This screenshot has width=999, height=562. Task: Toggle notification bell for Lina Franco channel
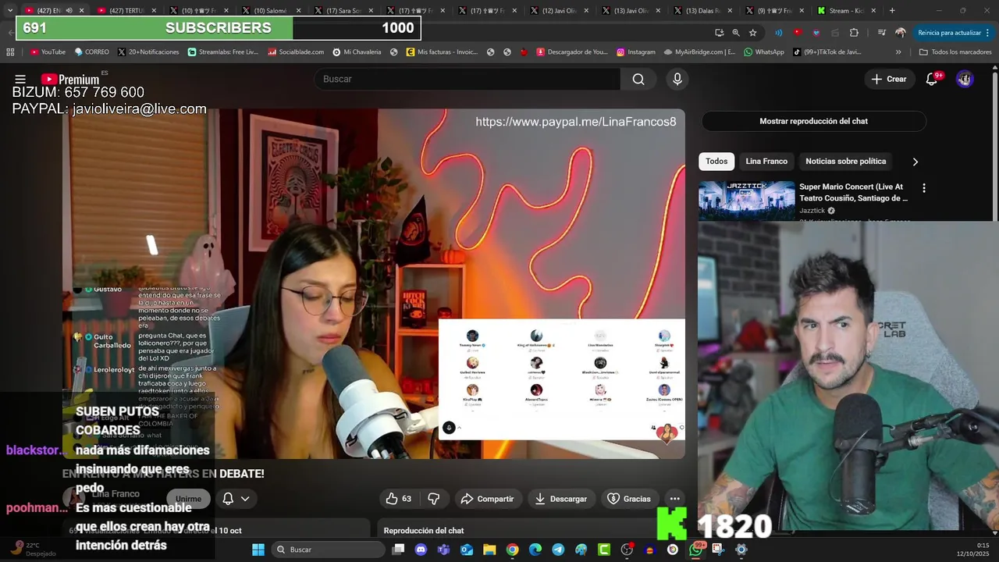point(236,499)
